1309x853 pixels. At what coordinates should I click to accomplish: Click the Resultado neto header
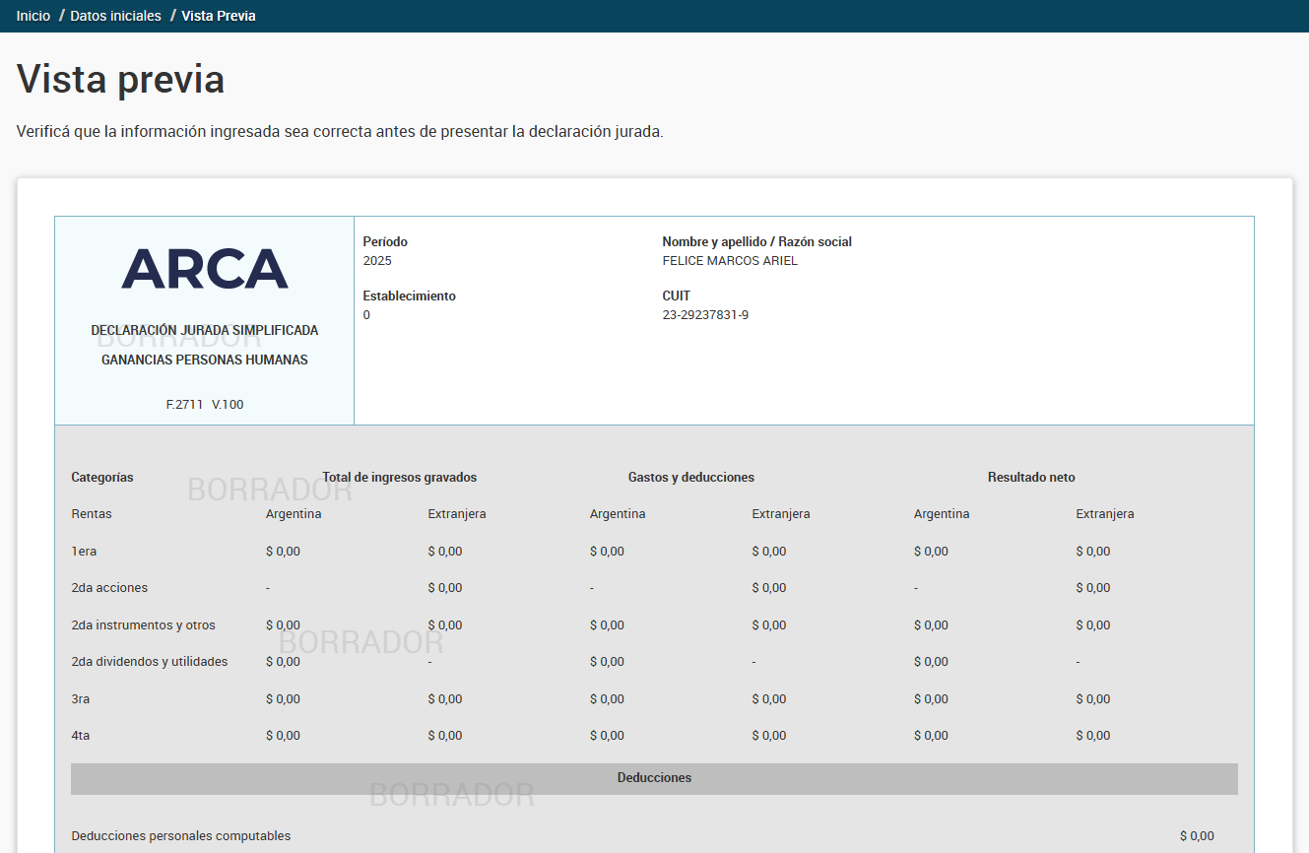(1031, 478)
